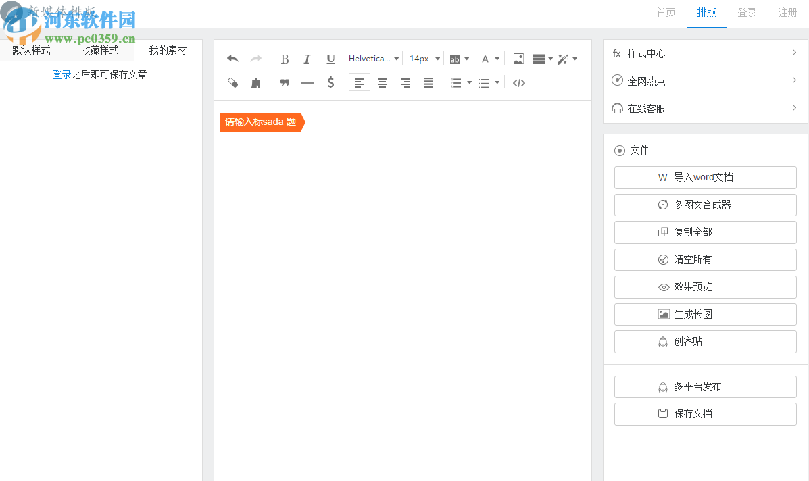Click the 生成长图 button
Viewport: 809px width, 481px height.
[x=706, y=314]
